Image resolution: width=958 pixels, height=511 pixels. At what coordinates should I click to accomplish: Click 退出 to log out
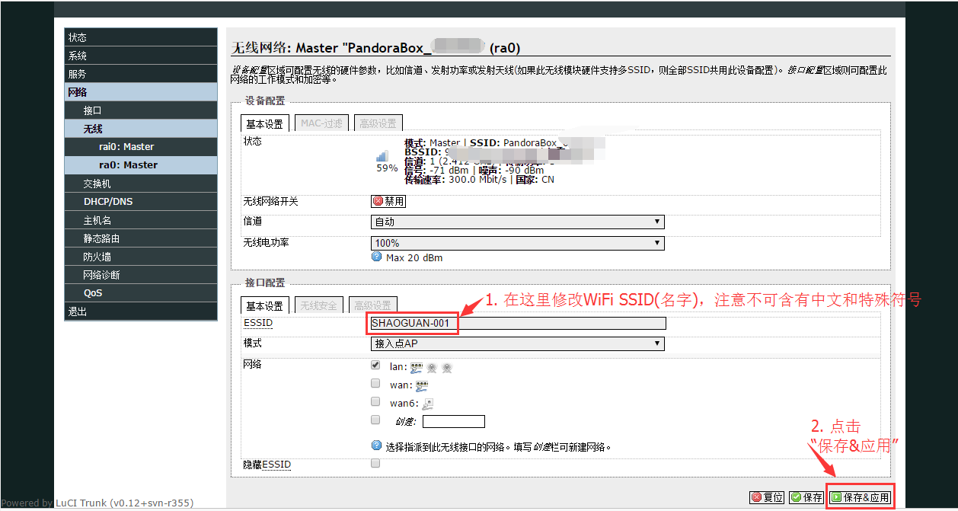click(x=141, y=311)
